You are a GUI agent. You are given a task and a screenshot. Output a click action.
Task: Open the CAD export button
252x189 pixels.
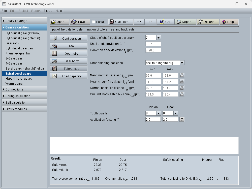click(x=165, y=22)
